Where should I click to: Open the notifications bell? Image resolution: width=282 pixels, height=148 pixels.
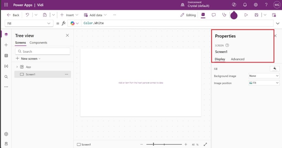click(245, 5)
